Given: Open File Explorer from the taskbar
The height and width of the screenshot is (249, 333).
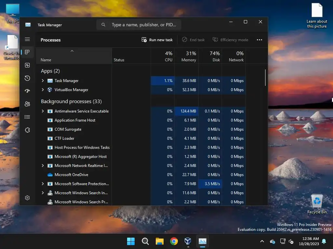Looking at the screenshot, I should point(159,241).
